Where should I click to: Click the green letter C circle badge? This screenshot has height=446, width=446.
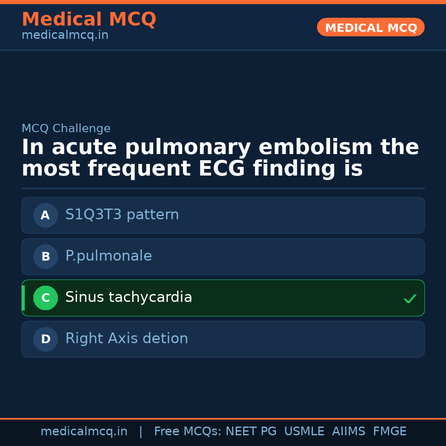pos(45,298)
